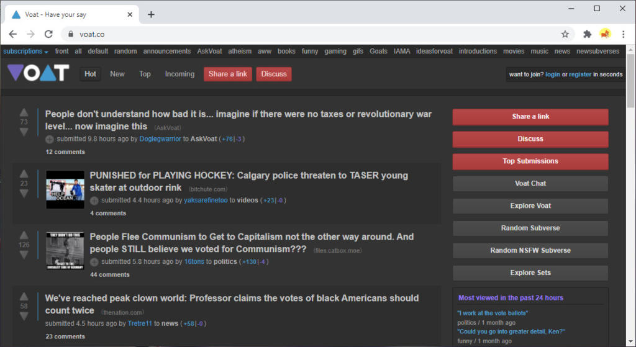Open the ideasforvoat subverse in top bar

(434, 51)
